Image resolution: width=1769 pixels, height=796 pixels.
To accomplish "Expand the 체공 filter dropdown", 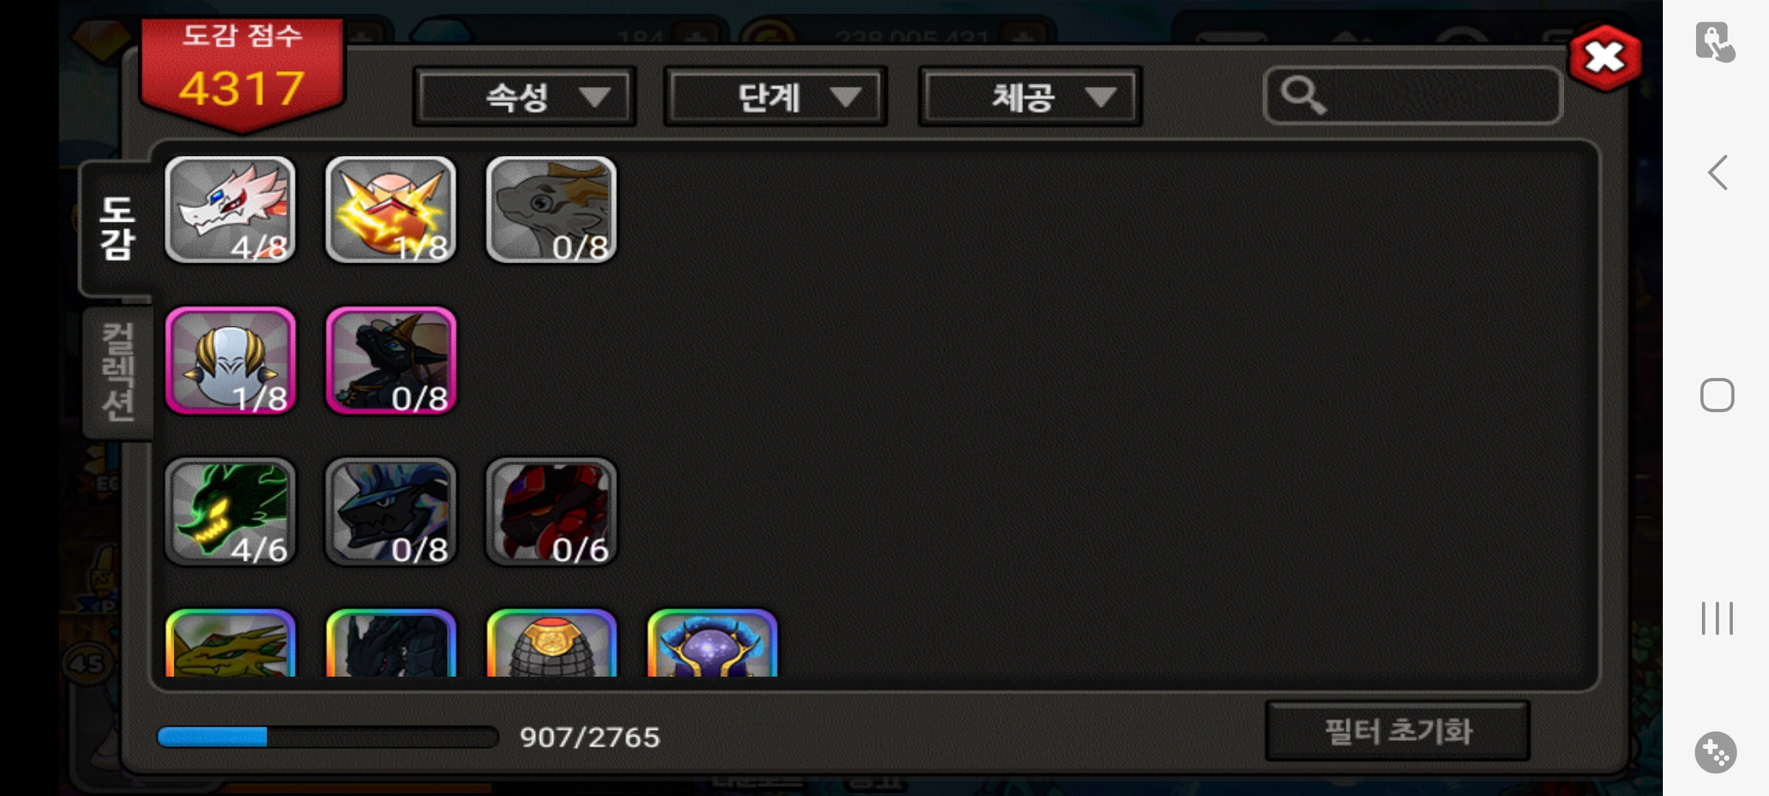I will point(1030,97).
